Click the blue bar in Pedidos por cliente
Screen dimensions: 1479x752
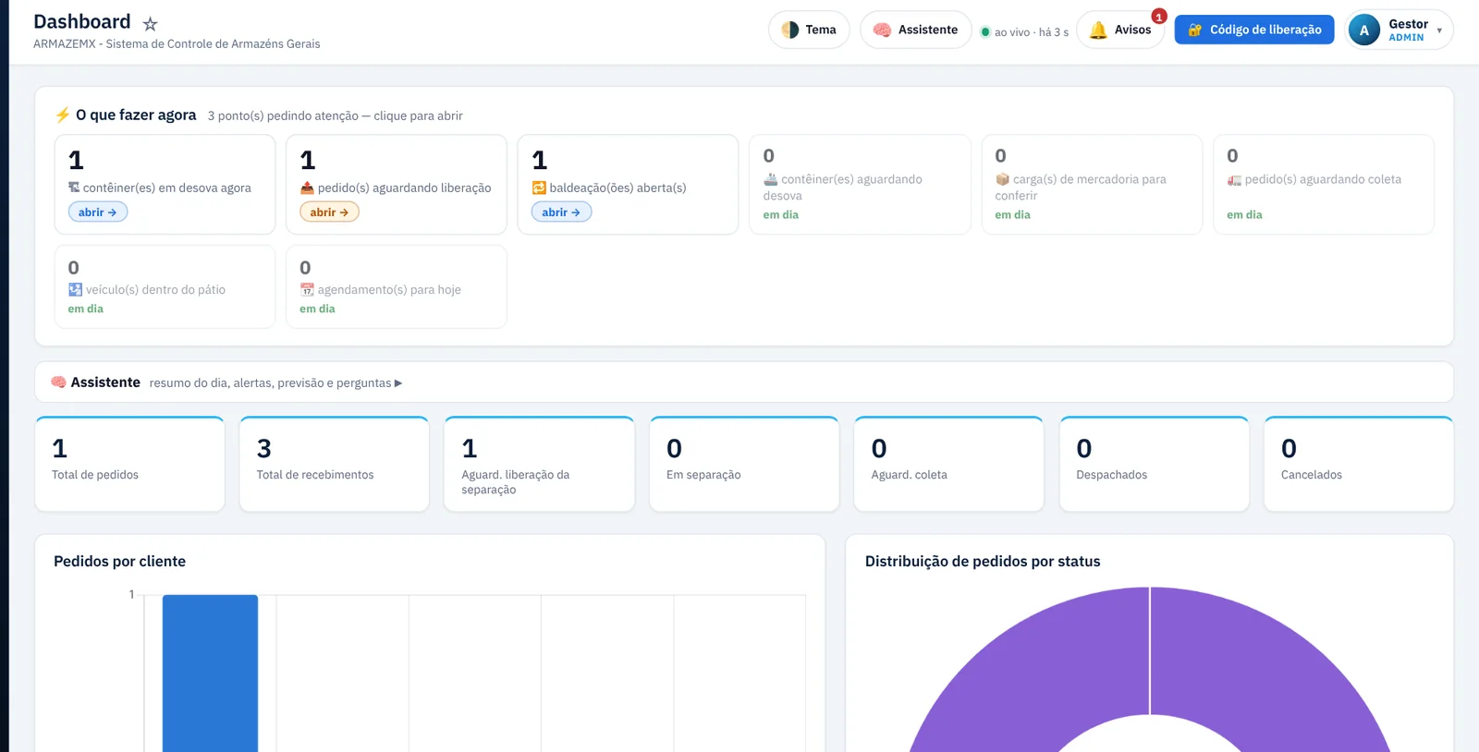pos(210,673)
